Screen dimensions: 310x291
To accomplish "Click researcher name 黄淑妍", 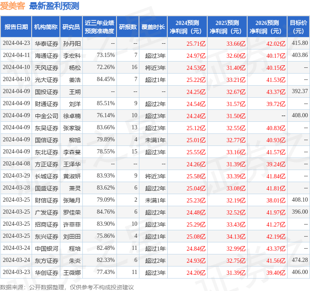I will click(72, 176).
